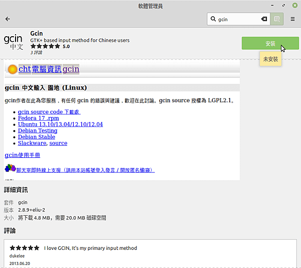
Task: Toggle the search in descriptions button
Action: pyautogui.click(x=277, y=19)
